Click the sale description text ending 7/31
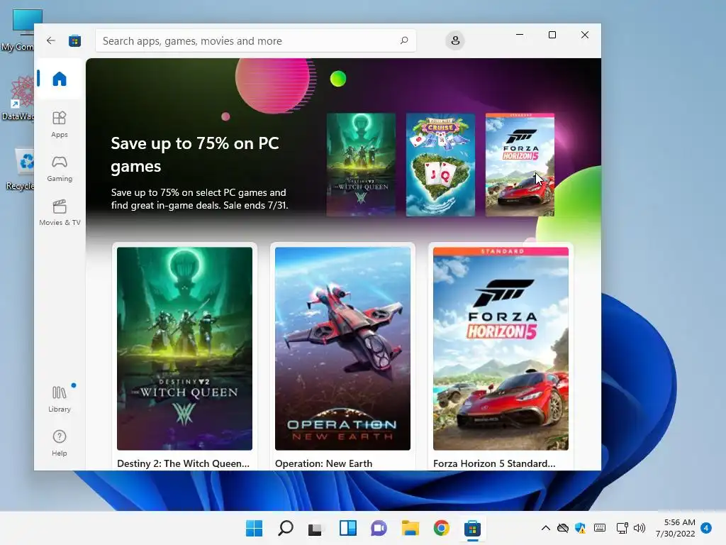 pos(199,199)
